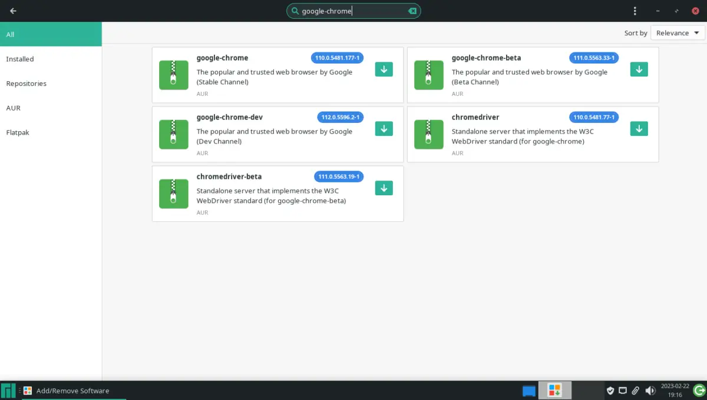Click the chromedriver archive icon
The height and width of the screenshot is (400, 707).
[429, 134]
